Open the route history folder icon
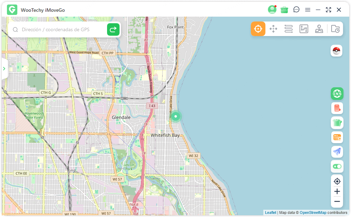Image resolution: width=351 pixels, height=217 pixels. [335, 29]
